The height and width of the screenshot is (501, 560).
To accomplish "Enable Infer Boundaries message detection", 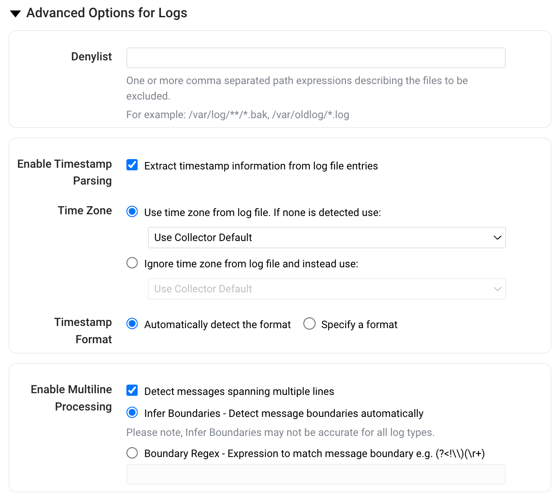I will [x=132, y=412].
